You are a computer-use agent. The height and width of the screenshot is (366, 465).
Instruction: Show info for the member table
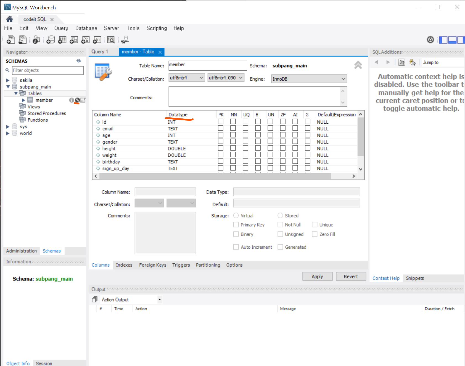tap(71, 100)
